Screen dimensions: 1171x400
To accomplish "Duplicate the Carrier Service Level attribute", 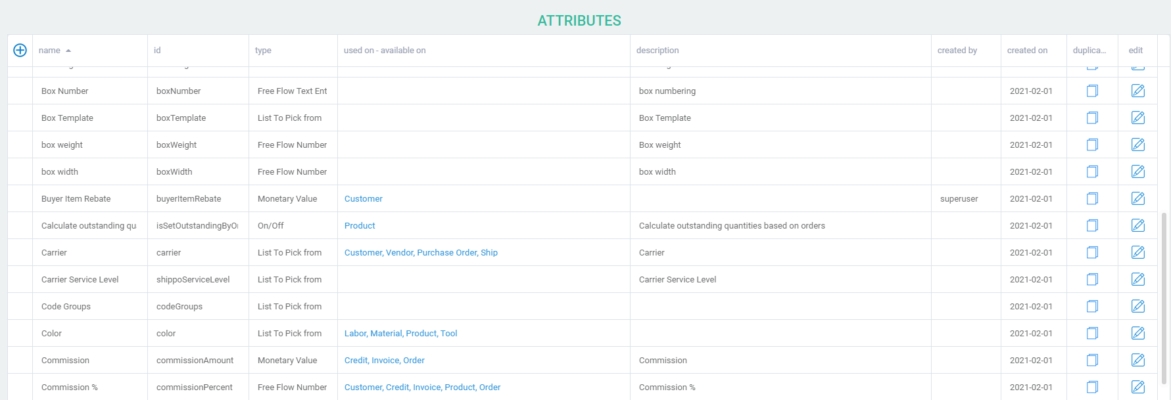I will pyautogui.click(x=1093, y=279).
